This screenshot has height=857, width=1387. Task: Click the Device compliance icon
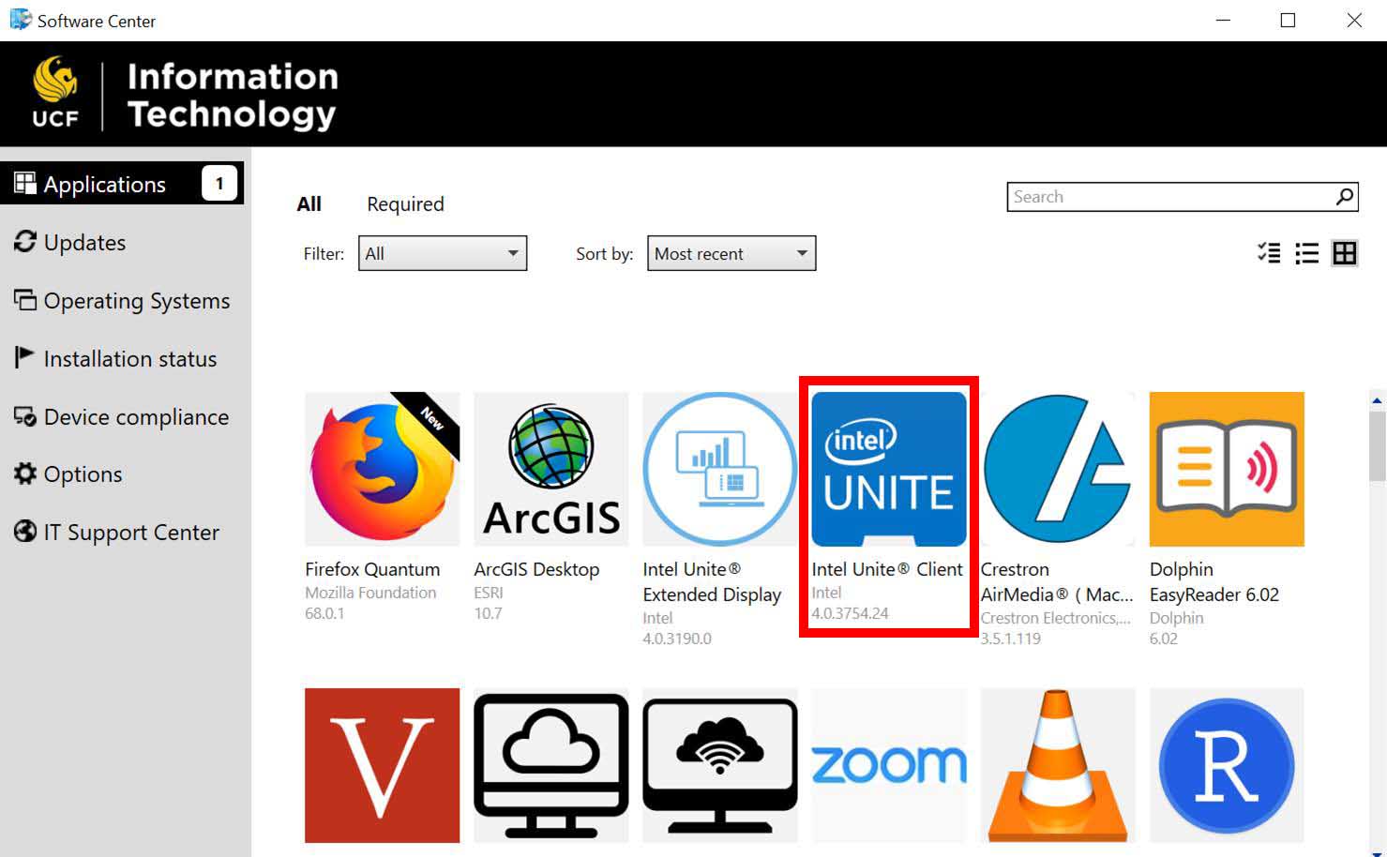pyautogui.click(x=25, y=416)
